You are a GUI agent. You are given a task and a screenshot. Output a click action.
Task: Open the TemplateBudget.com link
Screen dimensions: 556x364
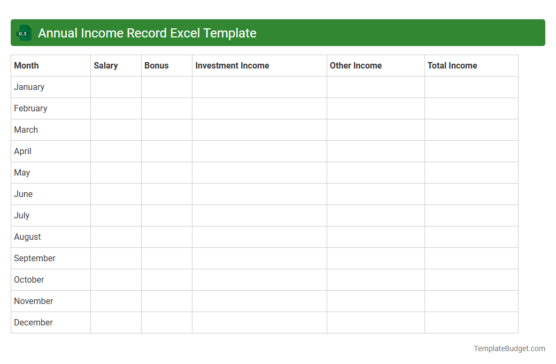point(509,348)
